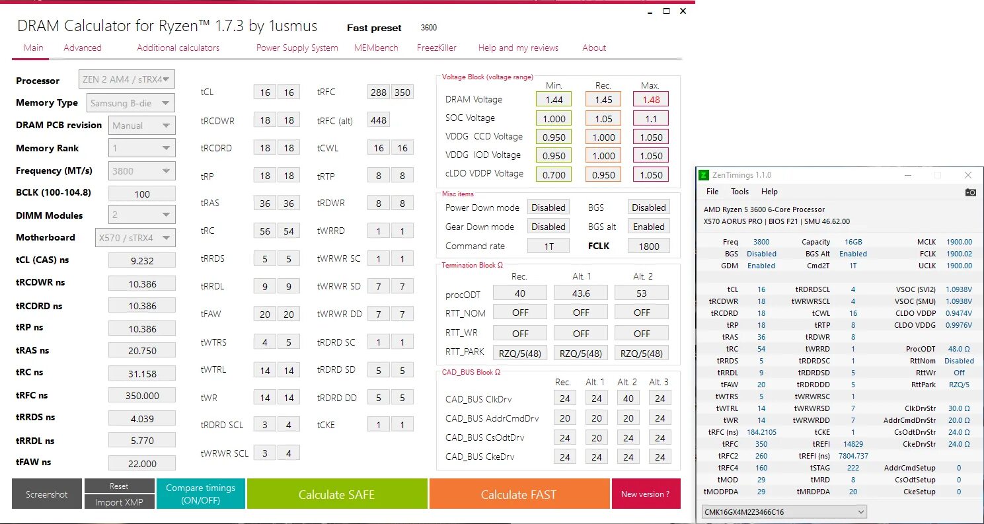This screenshot has width=984, height=524.
Task: Click the tRC right value 54
Action: click(289, 231)
